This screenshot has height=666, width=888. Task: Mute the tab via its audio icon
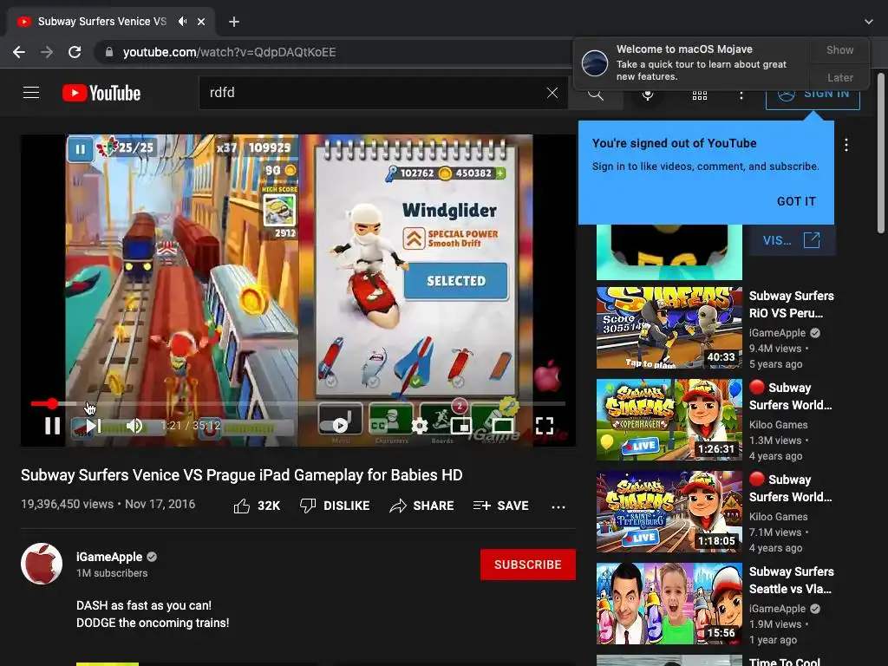(x=182, y=22)
